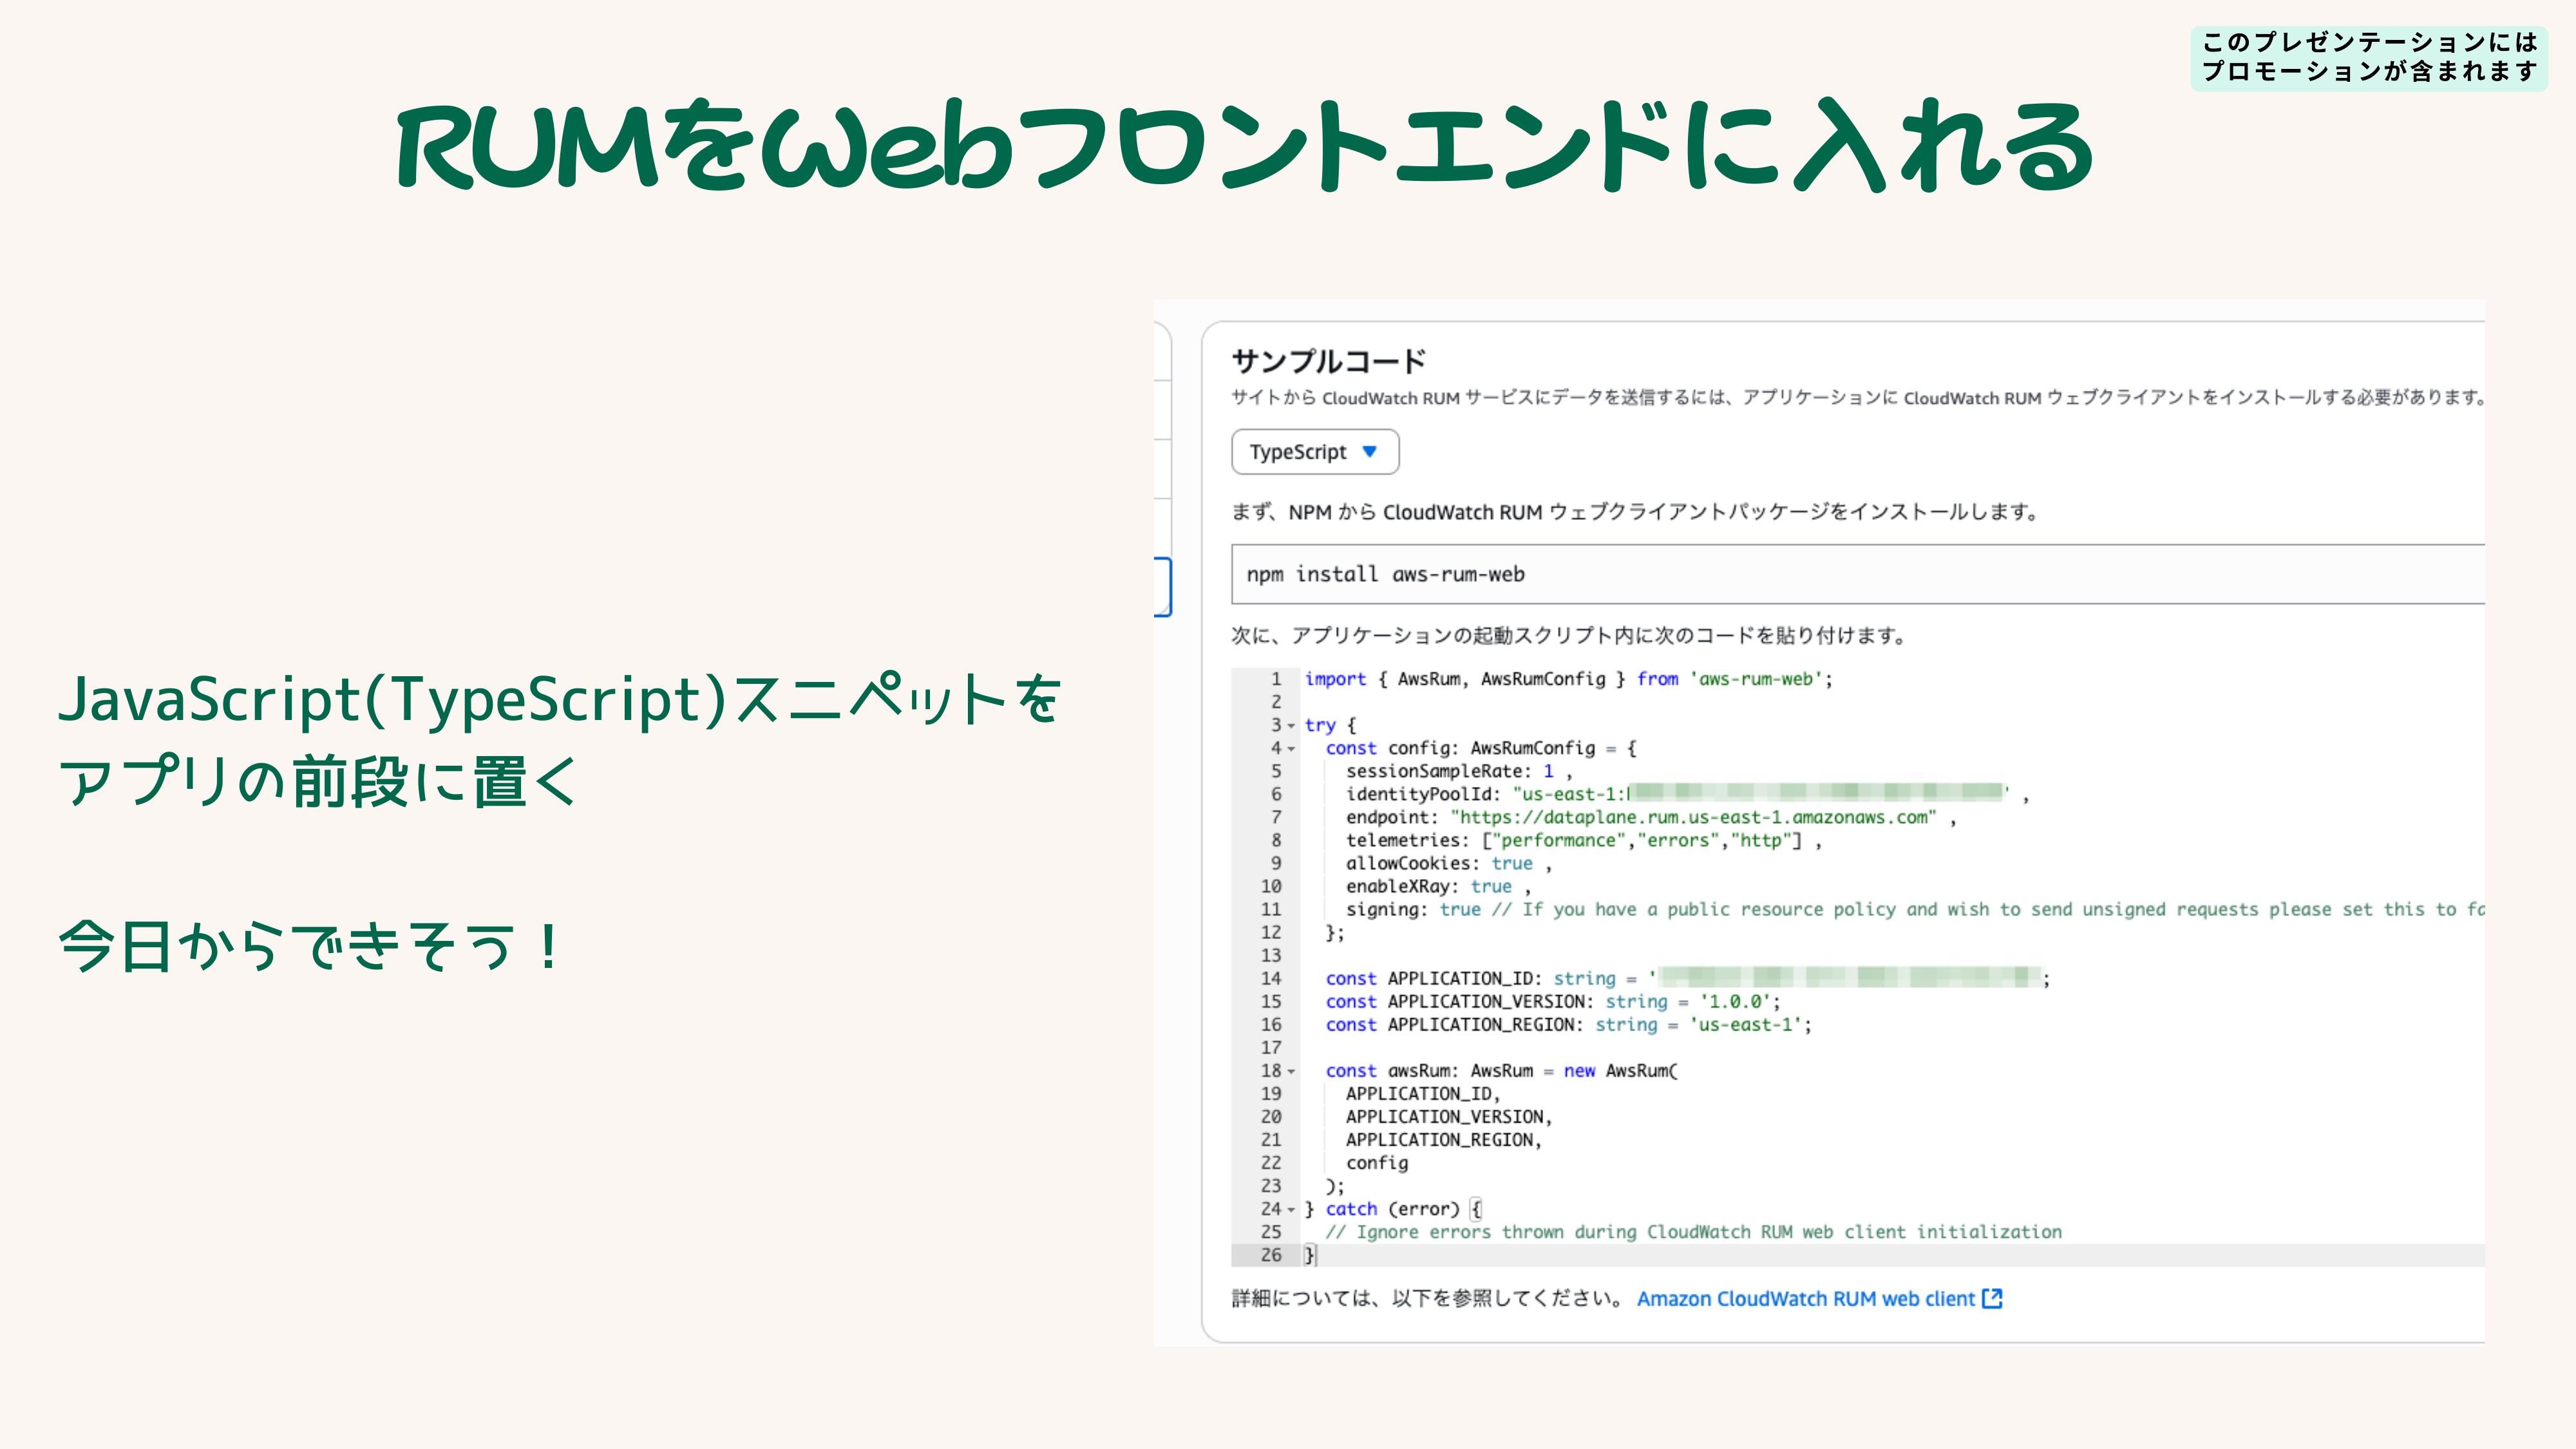Click the allowCookies: true line

(1448, 863)
